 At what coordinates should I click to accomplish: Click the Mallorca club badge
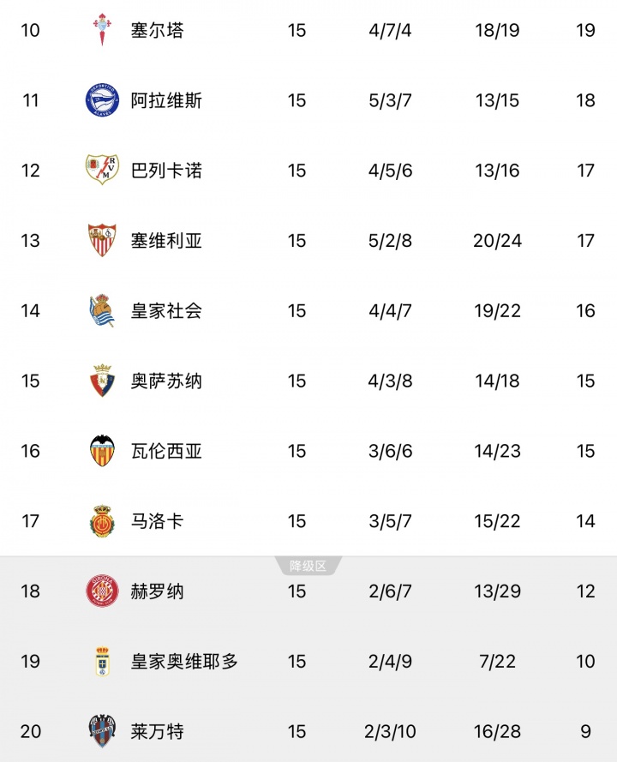[x=102, y=521]
